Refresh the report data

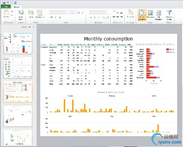[x=16, y=2]
